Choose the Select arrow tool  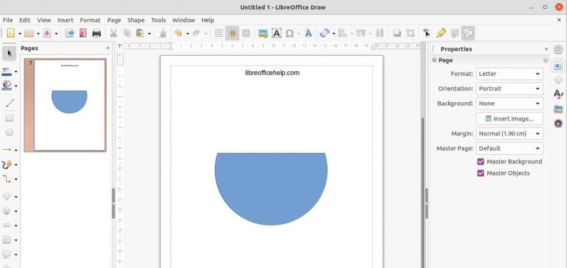click(9, 54)
